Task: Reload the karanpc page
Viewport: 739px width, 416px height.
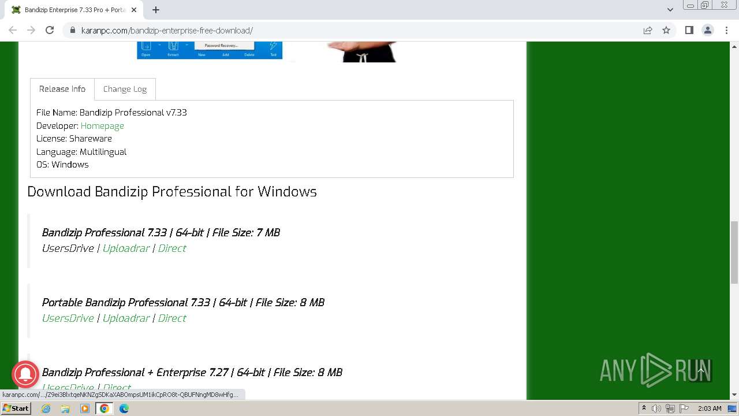Action: (50, 30)
